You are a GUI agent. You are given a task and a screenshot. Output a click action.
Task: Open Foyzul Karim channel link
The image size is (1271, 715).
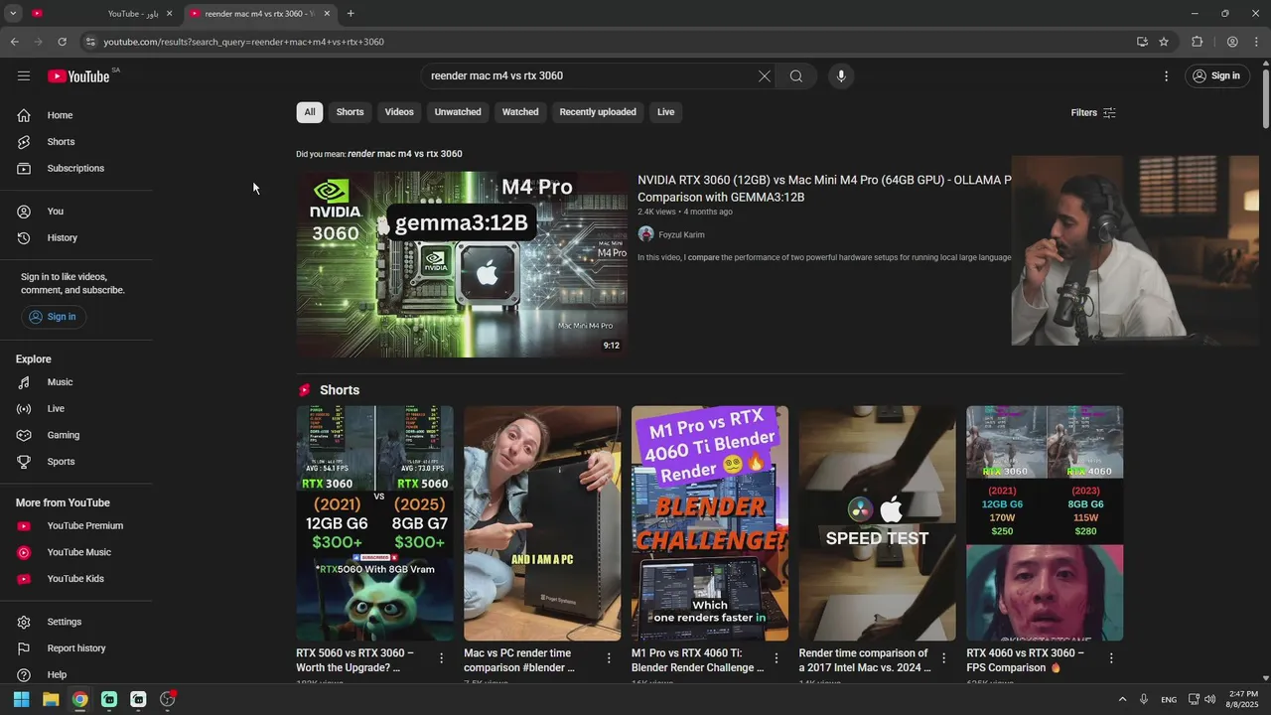681,235
